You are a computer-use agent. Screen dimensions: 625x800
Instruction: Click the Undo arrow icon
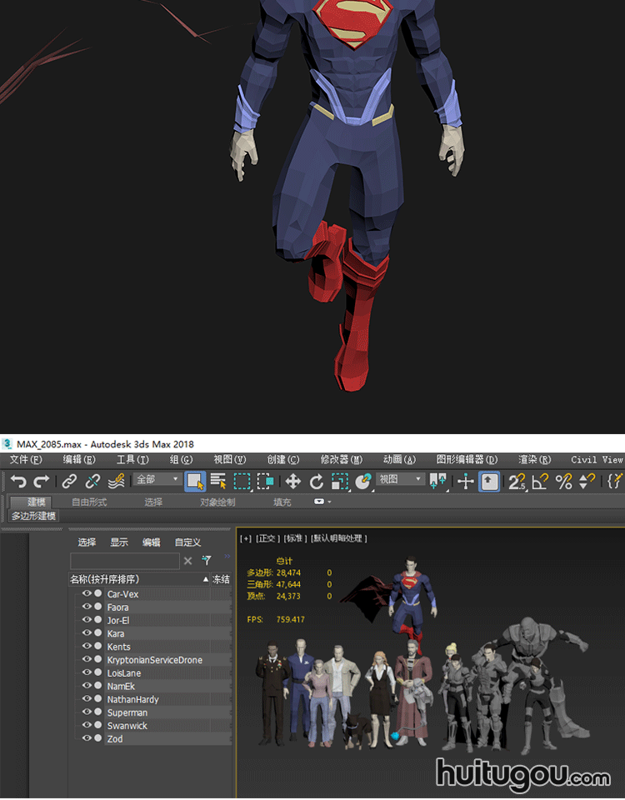click(18, 481)
